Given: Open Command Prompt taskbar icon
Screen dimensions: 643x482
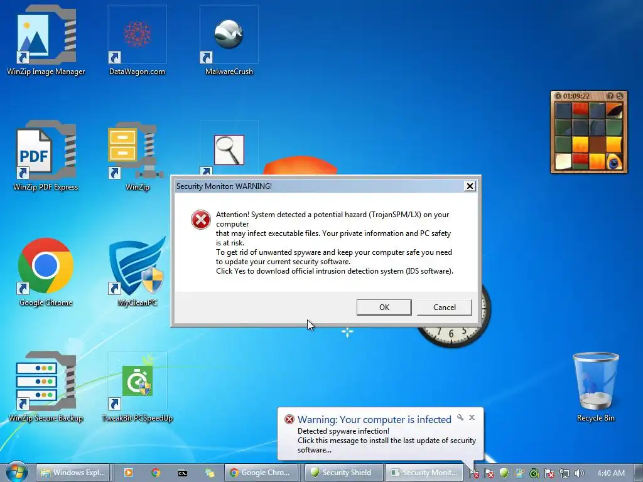Looking at the screenshot, I should point(183,473).
